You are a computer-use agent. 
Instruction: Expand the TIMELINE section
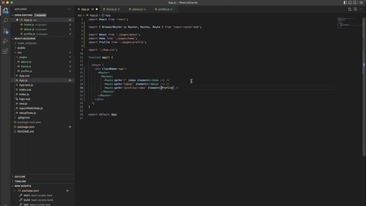20,181
